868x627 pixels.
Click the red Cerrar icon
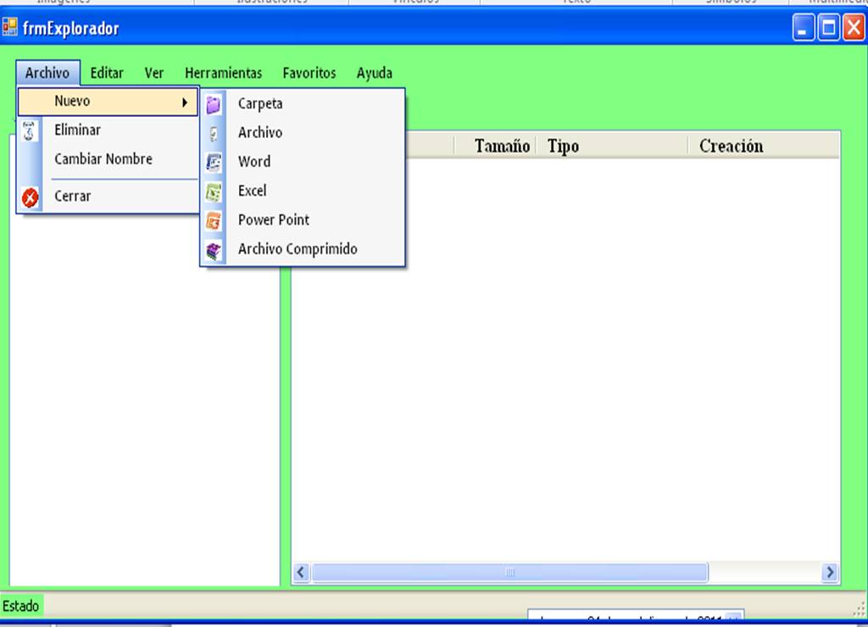click(x=29, y=196)
